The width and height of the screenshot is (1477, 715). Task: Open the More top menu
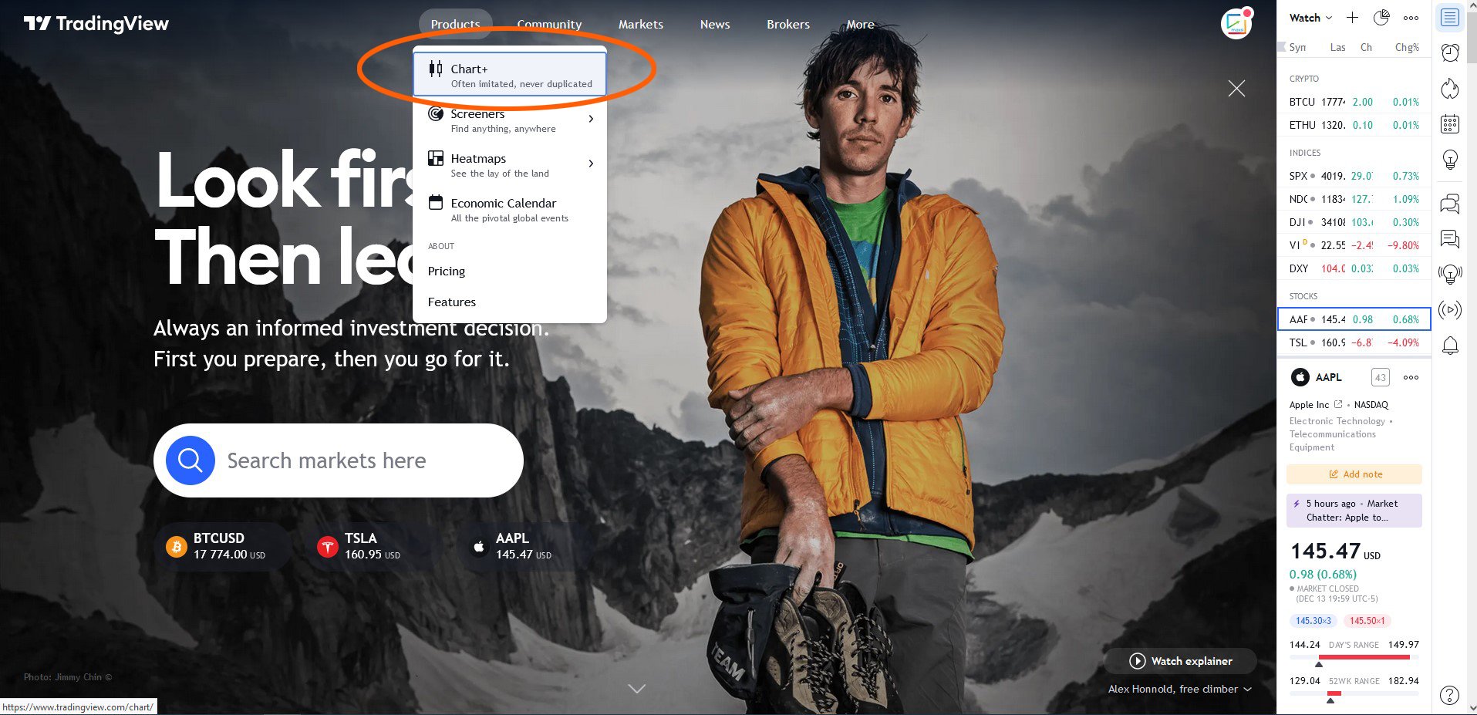click(x=860, y=24)
